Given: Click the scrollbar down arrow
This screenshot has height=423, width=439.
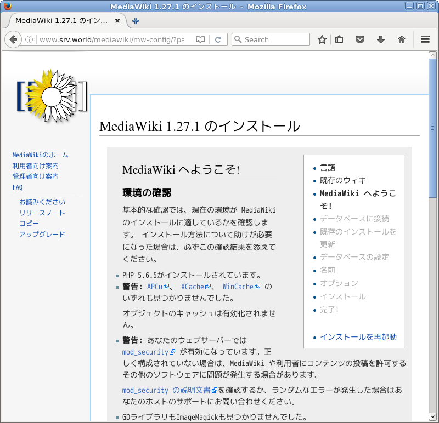Looking at the screenshot, I should tap(432, 417).
